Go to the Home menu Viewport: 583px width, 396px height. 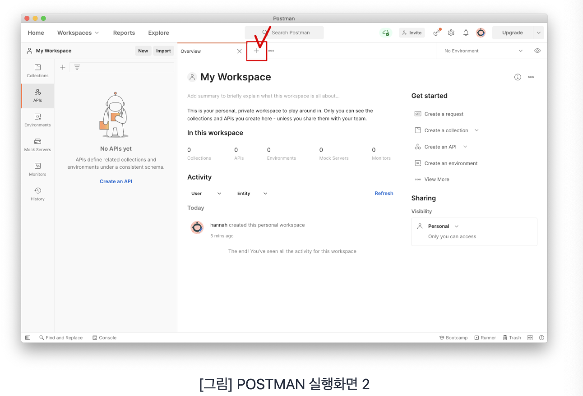[36, 32]
